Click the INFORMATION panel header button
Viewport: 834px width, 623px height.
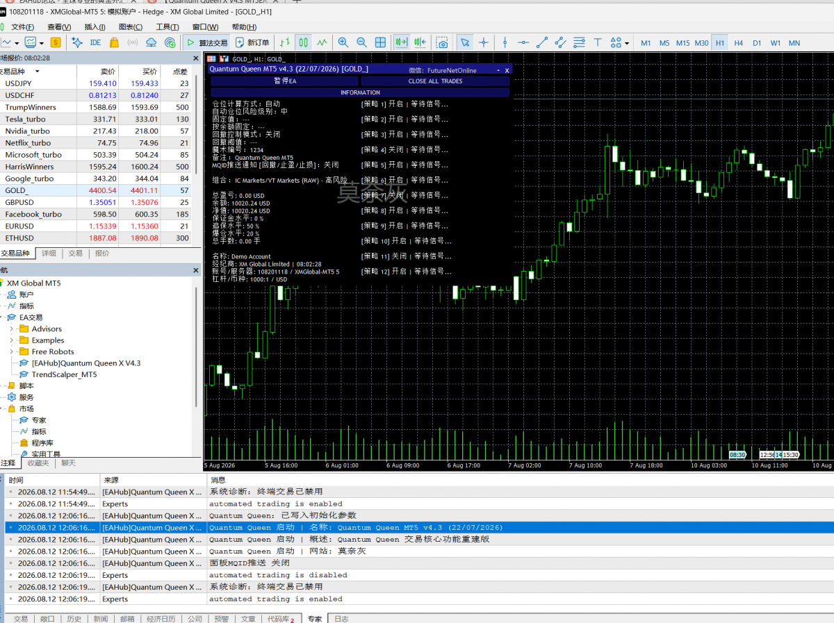click(x=360, y=92)
